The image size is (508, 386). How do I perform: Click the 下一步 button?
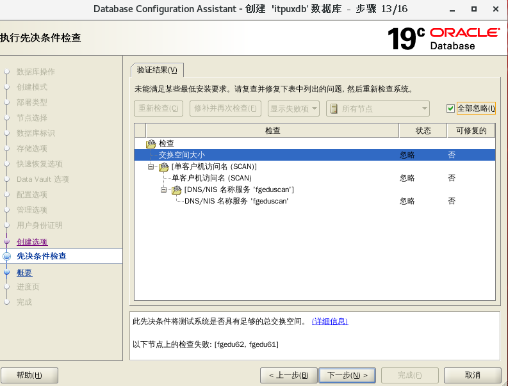(347, 375)
